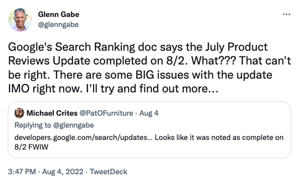
Task: Click the @glenngabe handle under the name
Action: 58,25
